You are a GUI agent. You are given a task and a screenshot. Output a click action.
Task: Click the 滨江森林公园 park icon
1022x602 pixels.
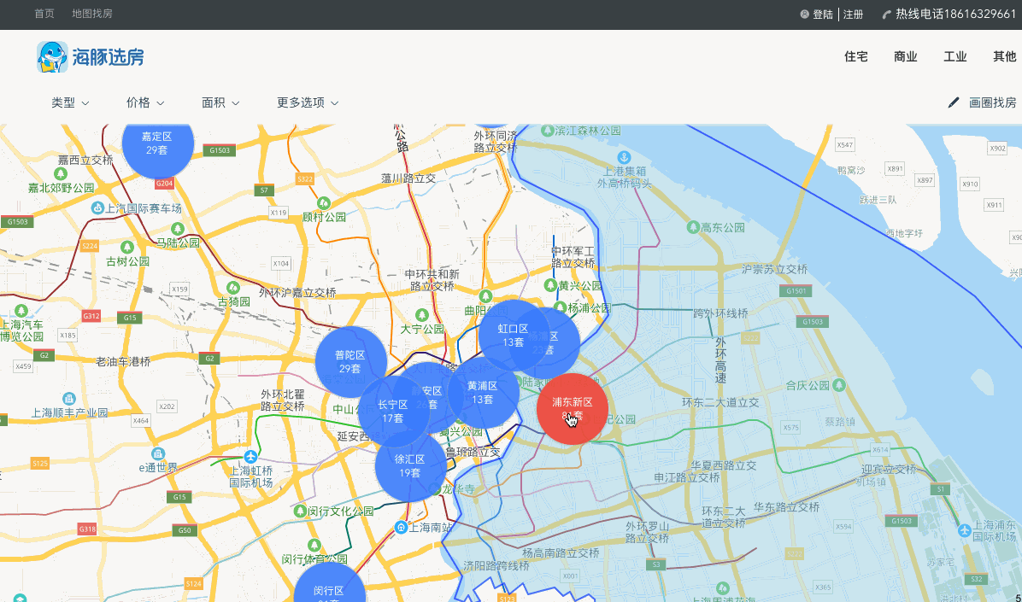(x=548, y=131)
